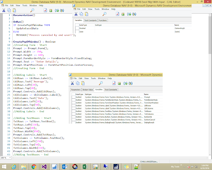This screenshot has width=212, height=170.
Task: Click Cut scissors in lower Locals window toolbar
Action: click(72, 83)
